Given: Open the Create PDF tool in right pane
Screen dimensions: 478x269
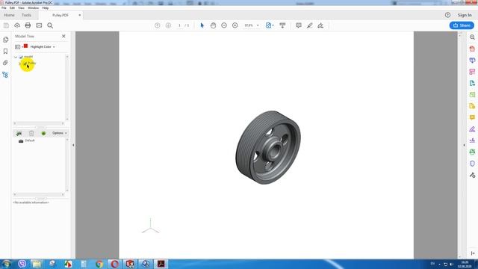Looking at the screenshot, I should (472, 49).
